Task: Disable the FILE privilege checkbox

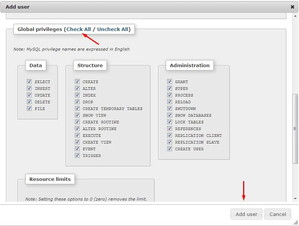Action: tap(29, 109)
